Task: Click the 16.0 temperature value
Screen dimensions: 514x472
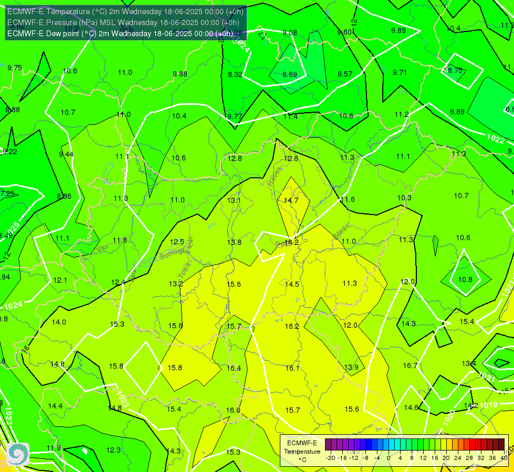Action: (233, 411)
